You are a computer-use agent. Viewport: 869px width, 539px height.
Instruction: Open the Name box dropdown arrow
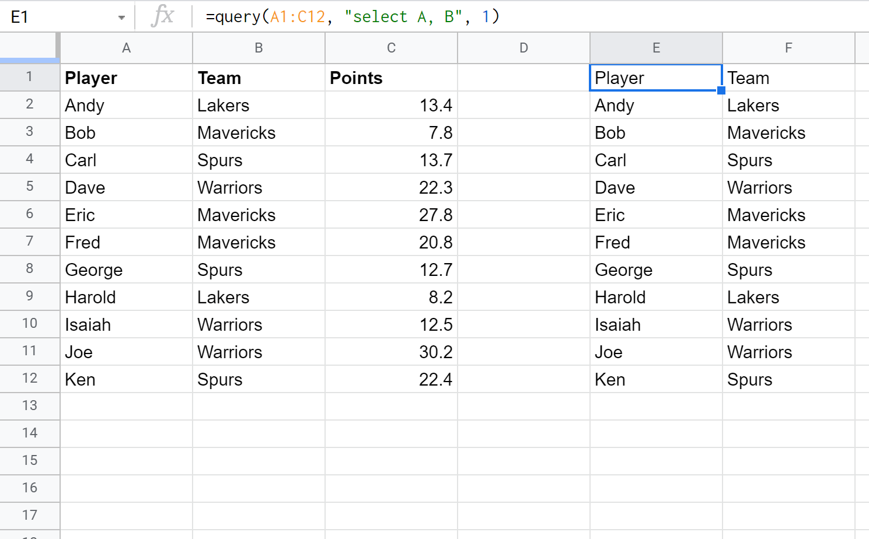click(121, 17)
